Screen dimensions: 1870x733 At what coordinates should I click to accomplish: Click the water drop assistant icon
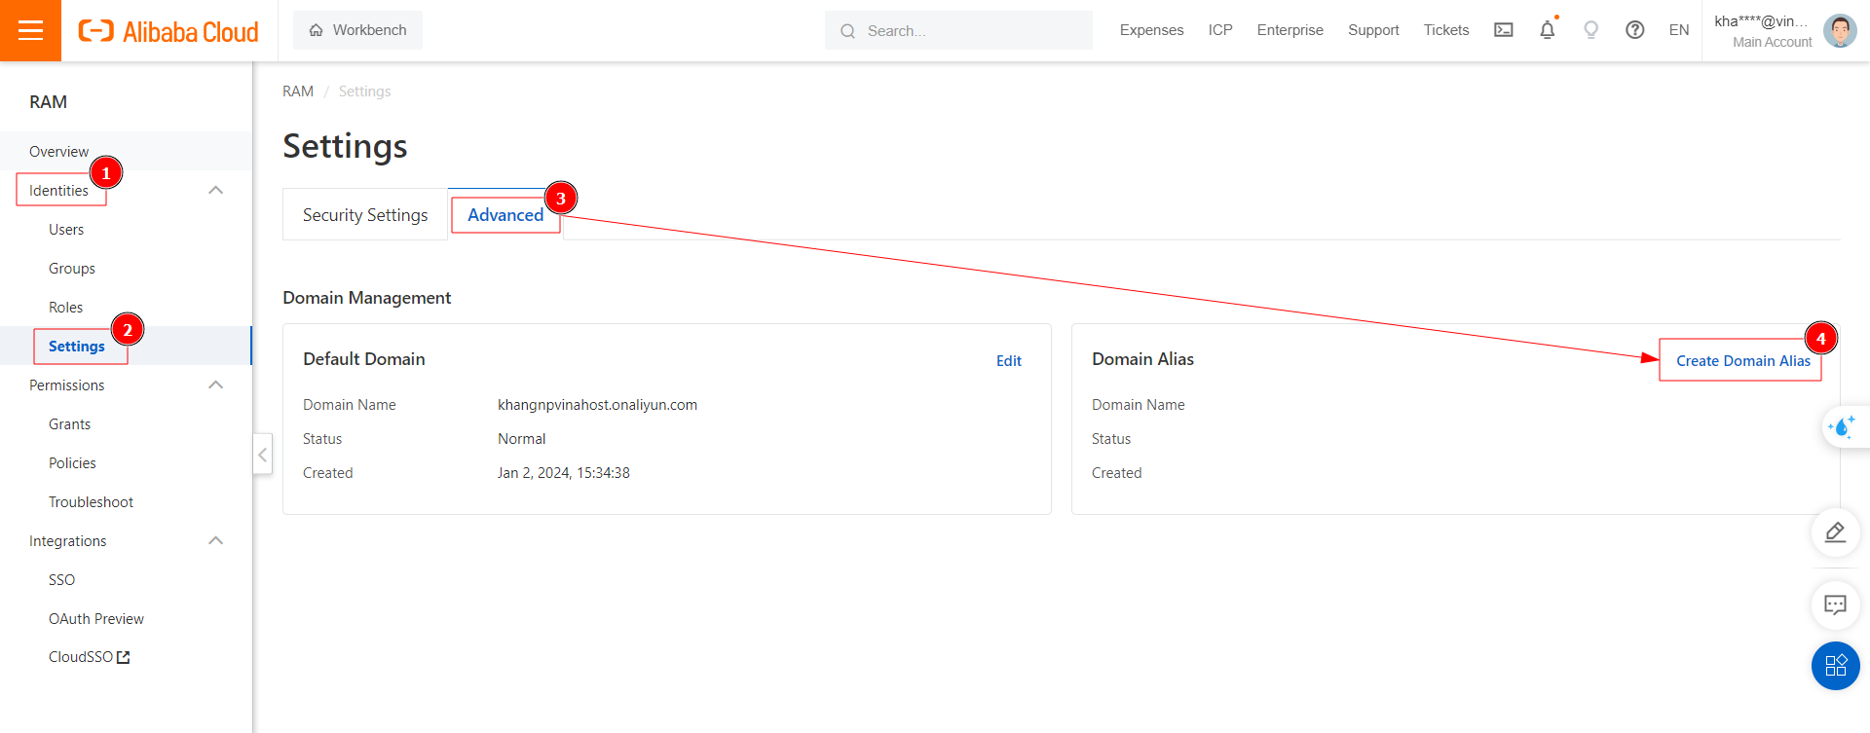pyautogui.click(x=1842, y=427)
